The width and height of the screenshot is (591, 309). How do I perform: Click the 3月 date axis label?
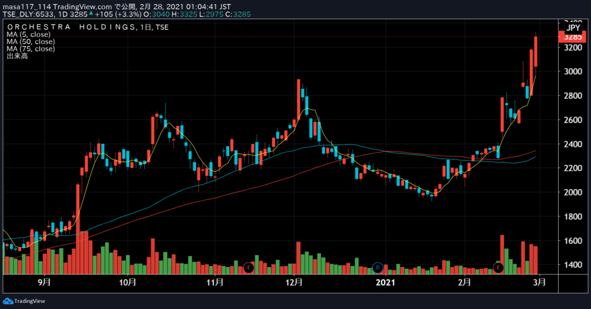point(540,283)
